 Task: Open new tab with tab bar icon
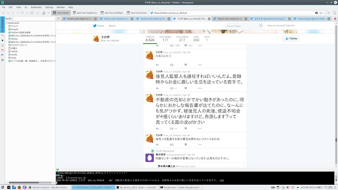[59, 19]
